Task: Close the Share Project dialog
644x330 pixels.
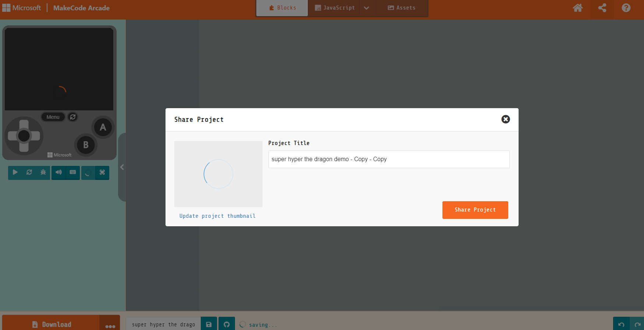Action: click(506, 119)
